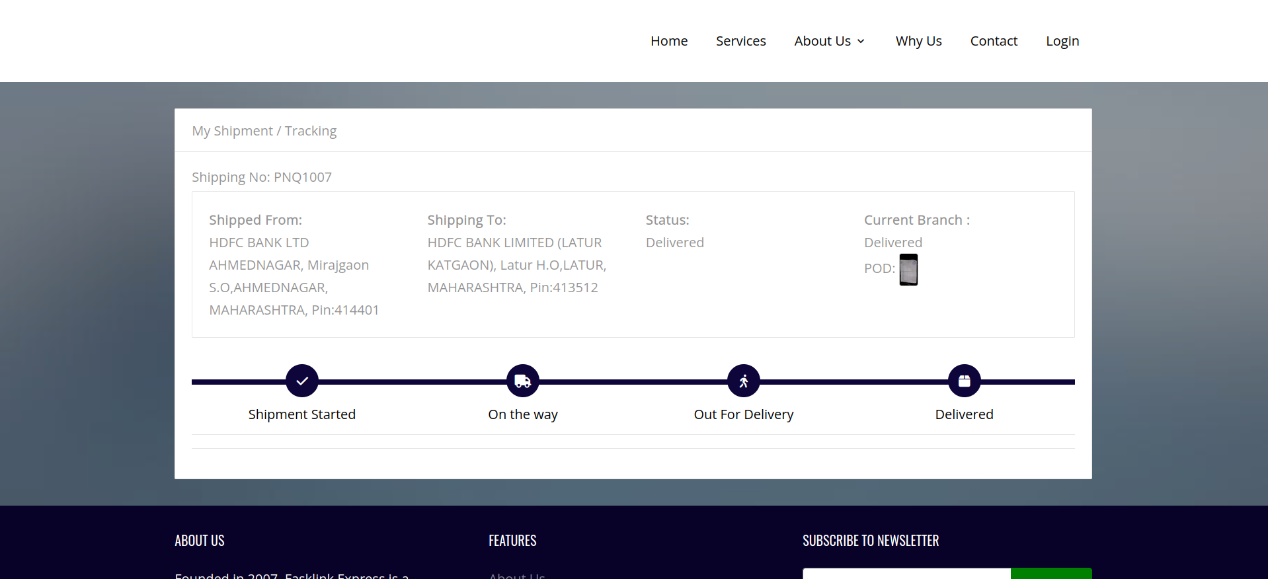The height and width of the screenshot is (579, 1268).
Task: Click the green newsletter subscribe button
Action: tap(1051, 574)
